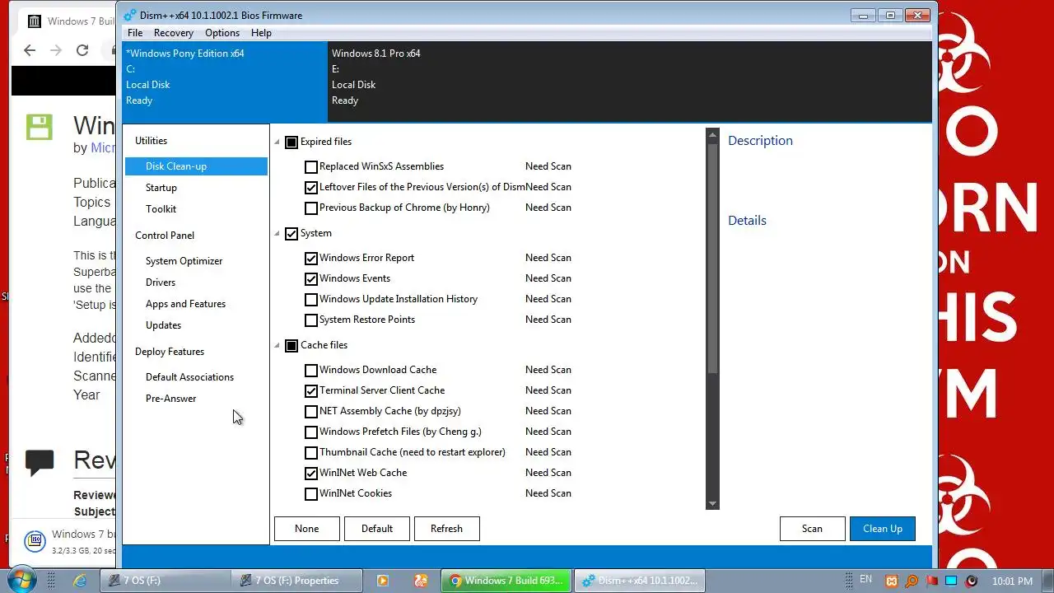
Task: Check Replaced WinSxS Assemblies
Action: [311, 166]
